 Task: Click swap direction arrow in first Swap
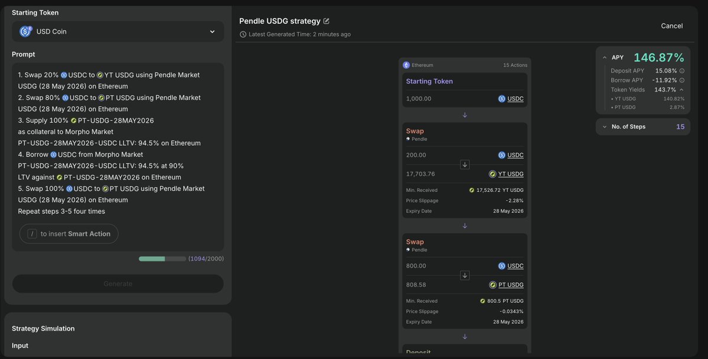pos(465,164)
